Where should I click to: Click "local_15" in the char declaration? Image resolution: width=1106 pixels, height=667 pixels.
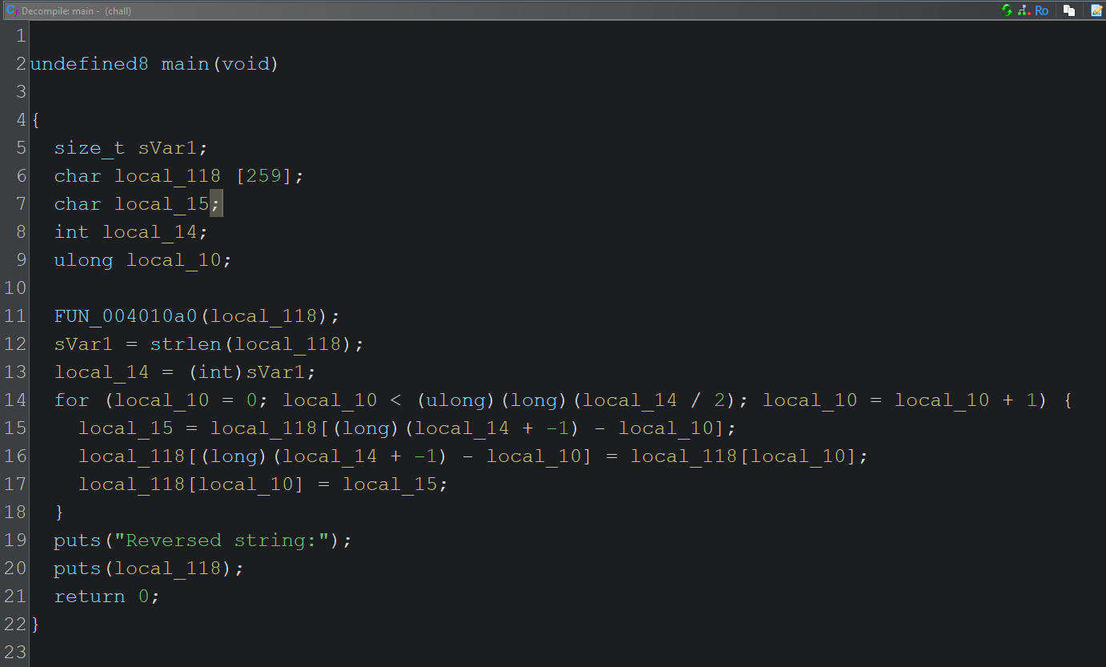[x=162, y=204]
